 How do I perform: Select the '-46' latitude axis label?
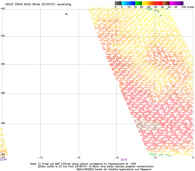tap(2, 93)
